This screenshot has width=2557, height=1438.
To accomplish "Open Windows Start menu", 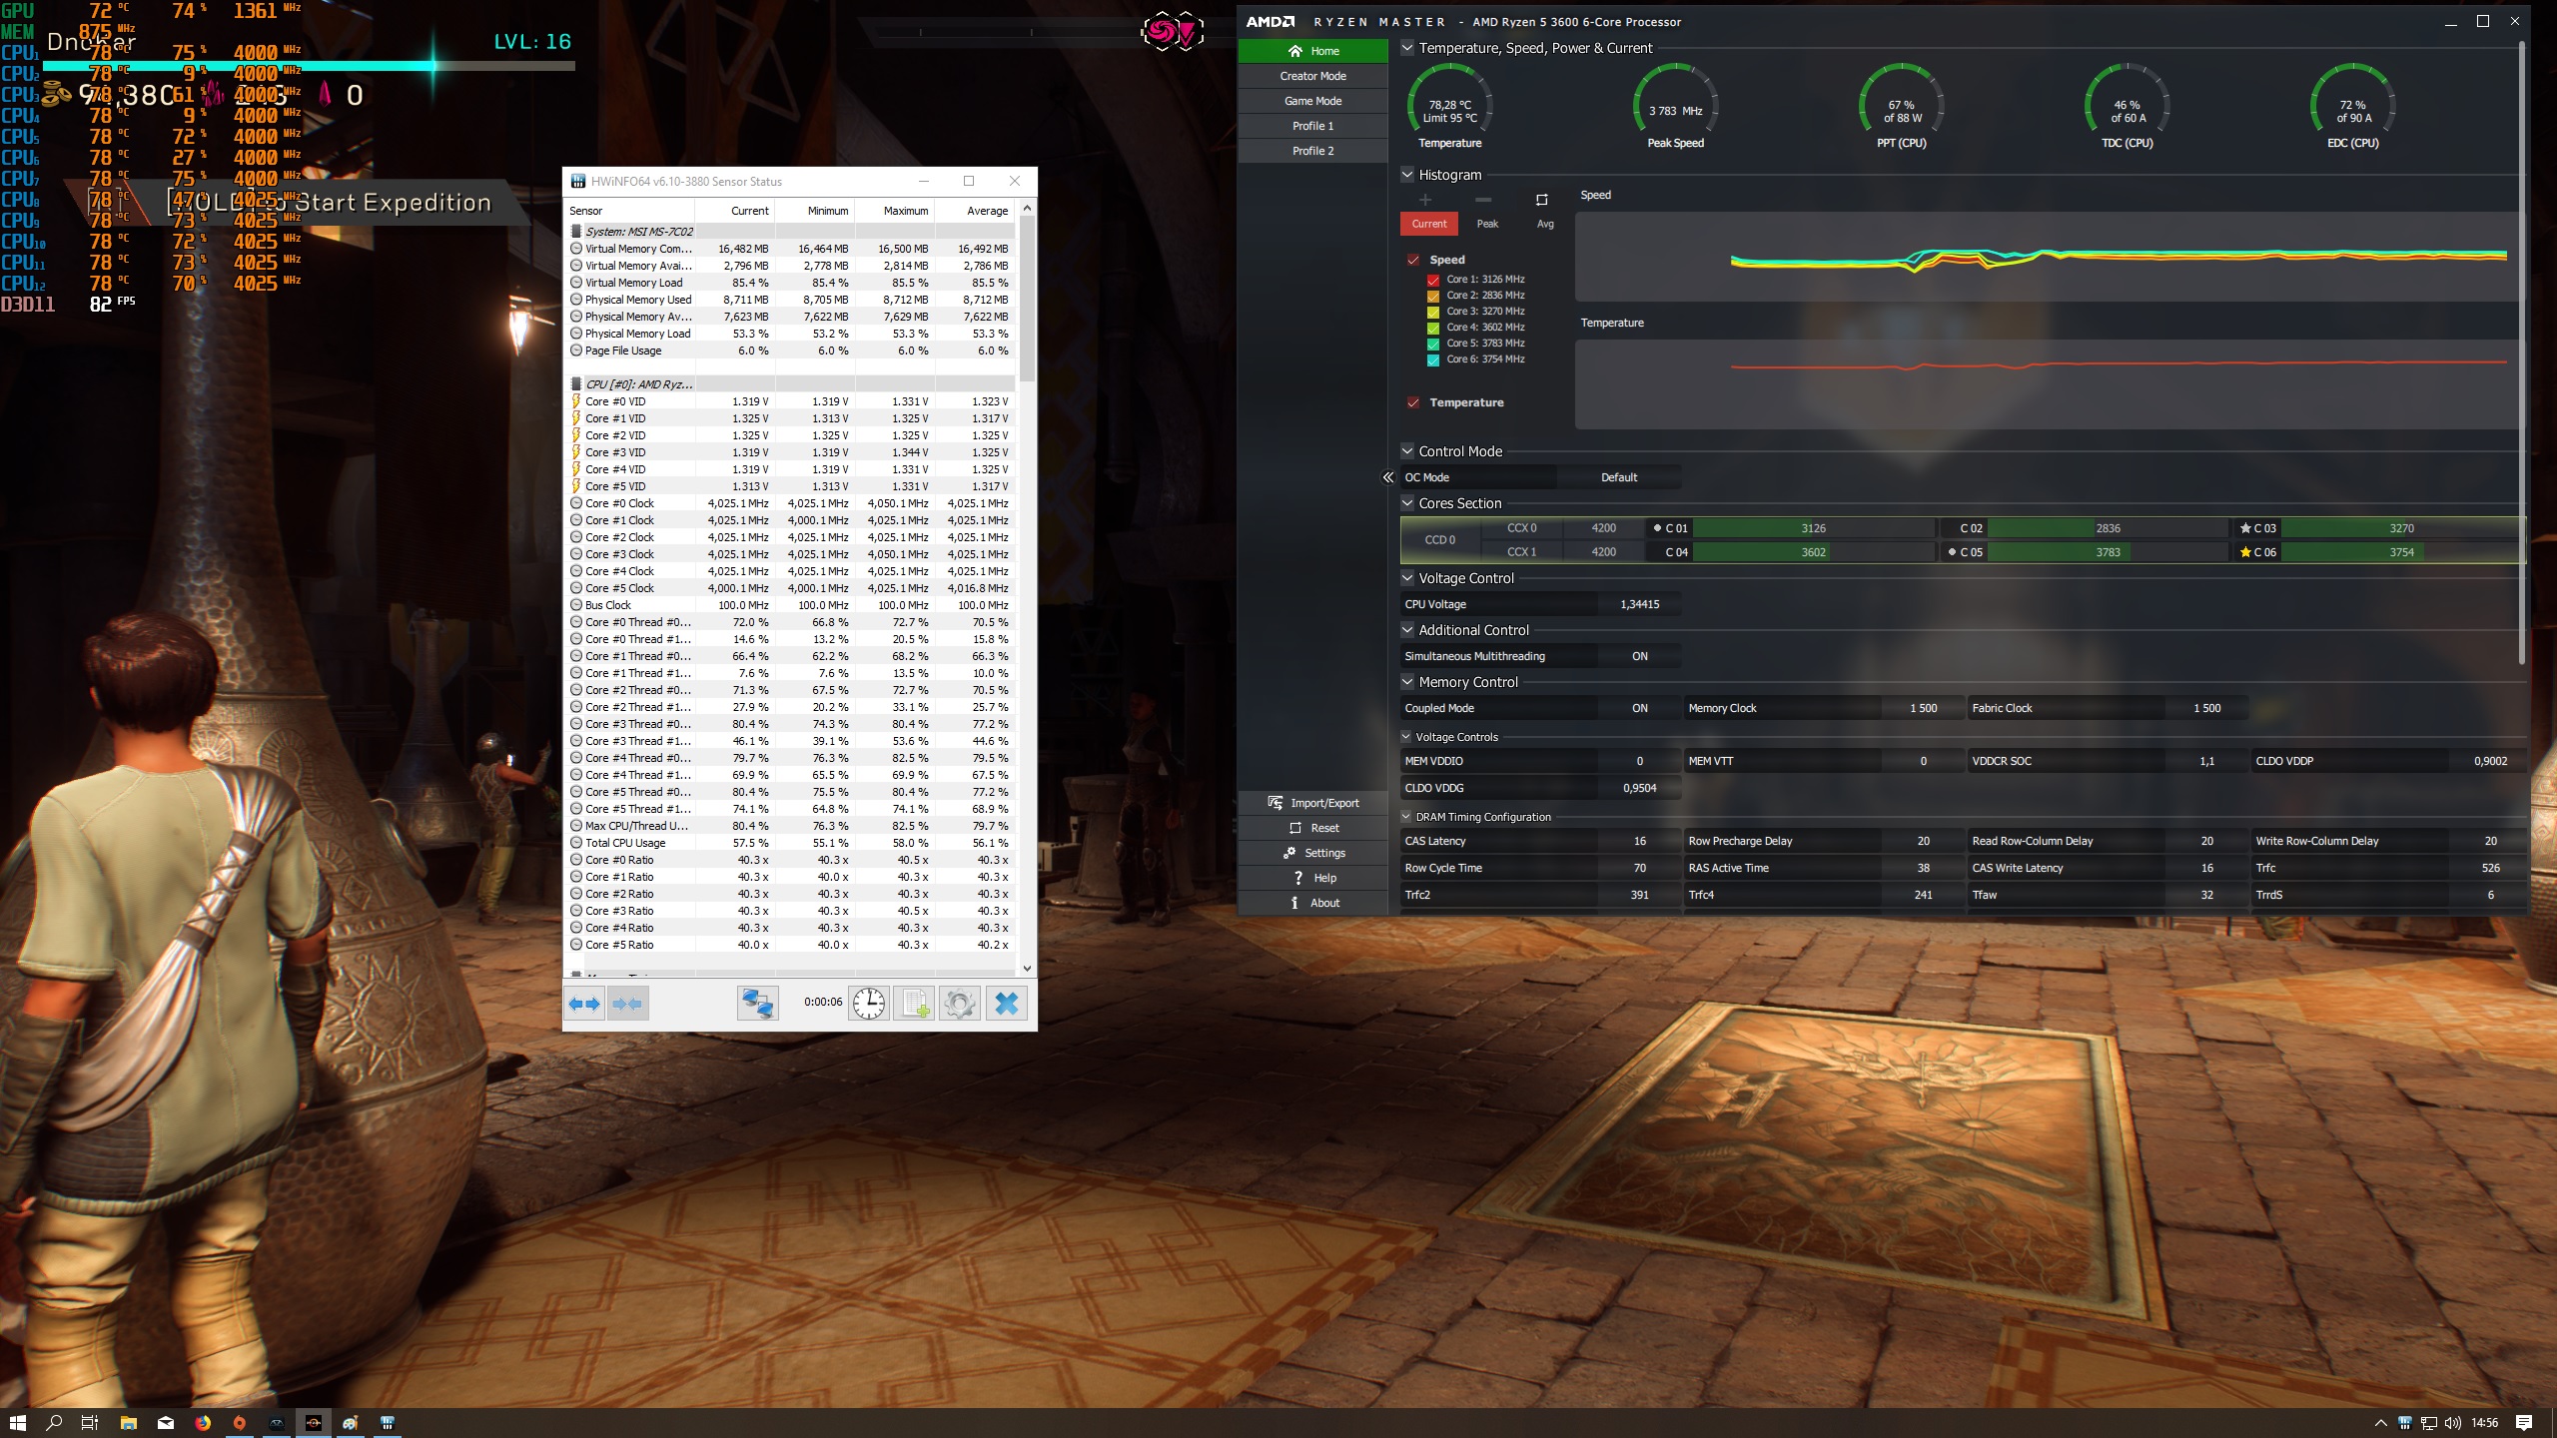I will 18,1423.
